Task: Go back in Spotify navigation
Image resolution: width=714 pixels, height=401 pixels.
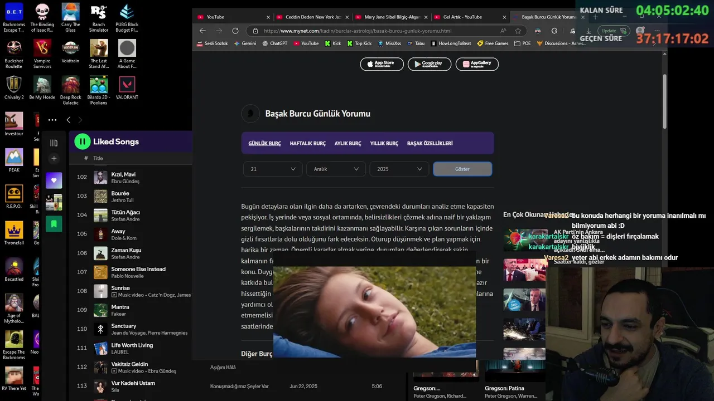Action: (x=68, y=120)
